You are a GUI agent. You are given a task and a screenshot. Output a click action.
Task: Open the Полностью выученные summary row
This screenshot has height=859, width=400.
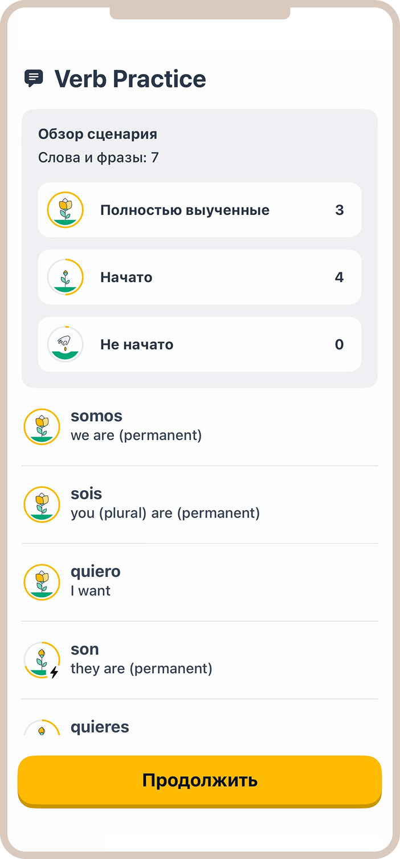[199, 210]
